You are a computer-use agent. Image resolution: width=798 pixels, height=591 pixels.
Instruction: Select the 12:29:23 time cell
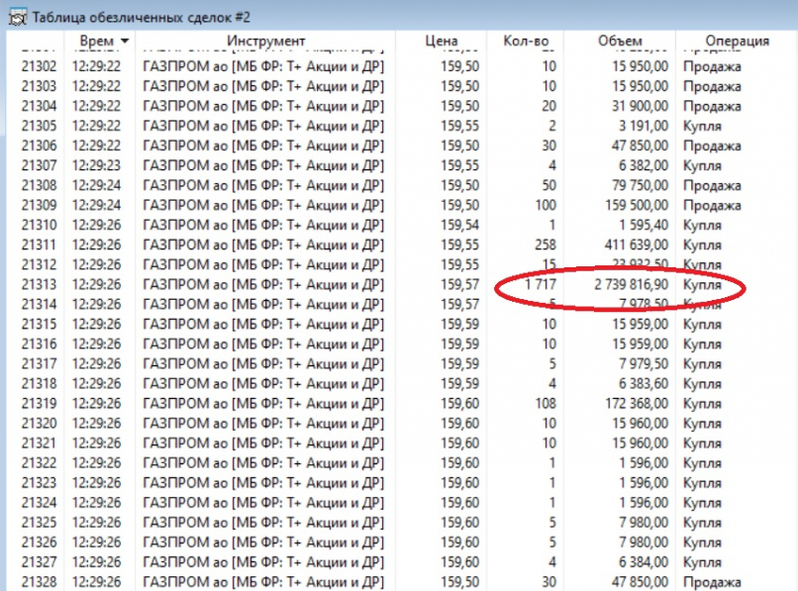tap(96, 166)
